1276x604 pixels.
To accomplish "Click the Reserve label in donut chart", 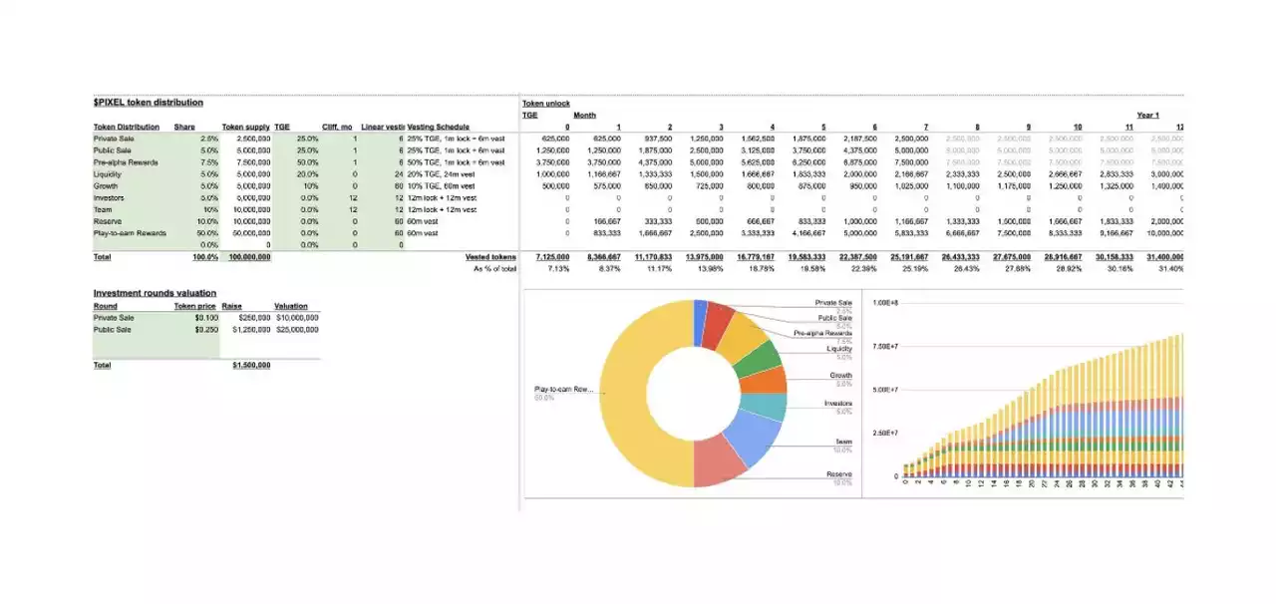I will pyautogui.click(x=838, y=474).
